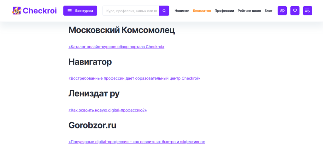This screenshot has height=147, width=323.
Task: Open the Все курсы menu button
Action: coord(80,11)
